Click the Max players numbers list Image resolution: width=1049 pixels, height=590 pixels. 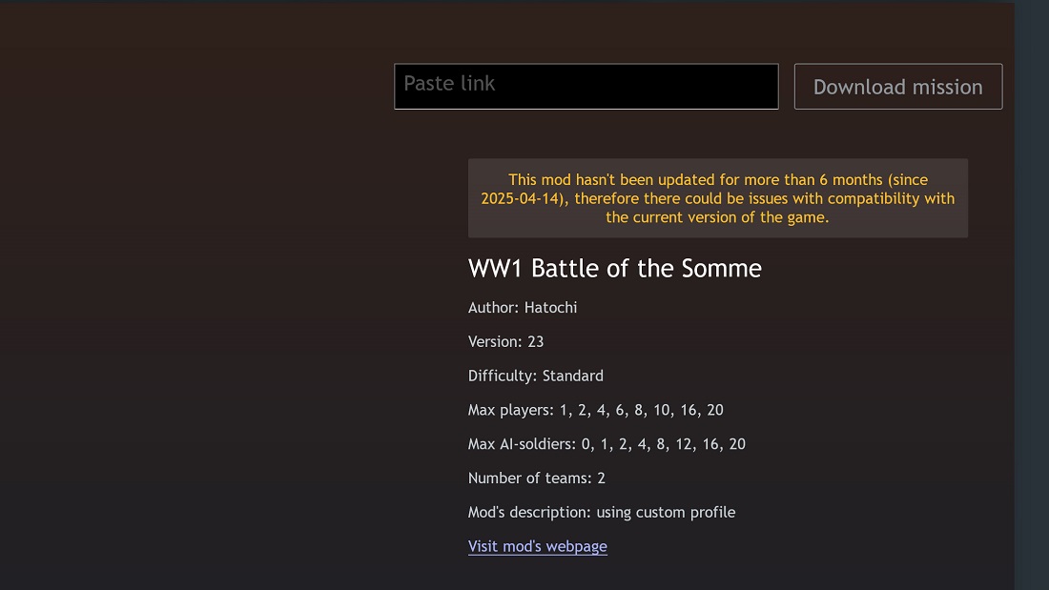click(642, 410)
